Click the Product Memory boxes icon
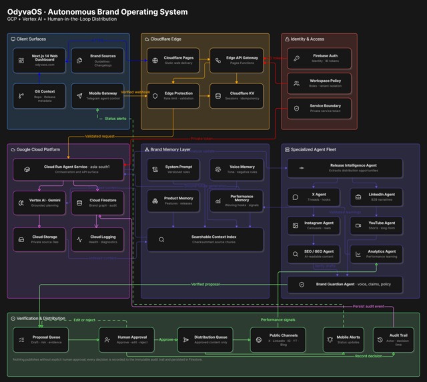Image resolution: width=427 pixels, height=382 pixels. tap(155, 201)
